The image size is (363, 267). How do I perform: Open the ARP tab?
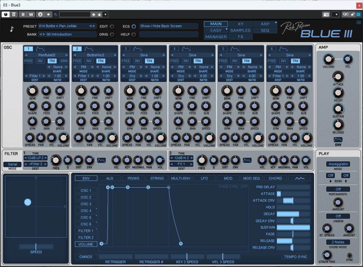coord(266,23)
